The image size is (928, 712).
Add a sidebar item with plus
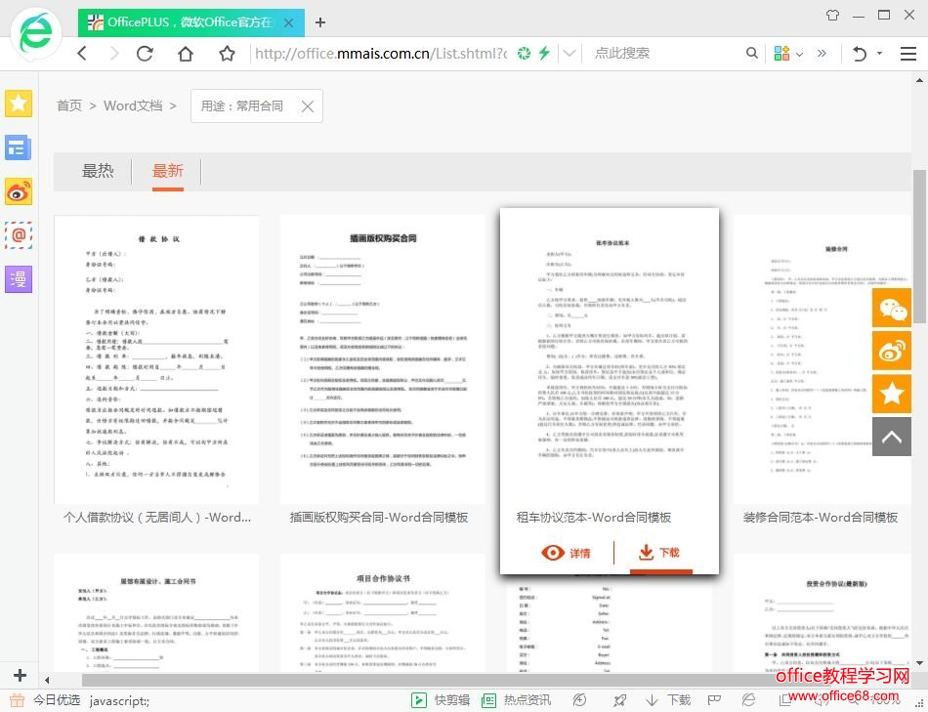point(20,675)
